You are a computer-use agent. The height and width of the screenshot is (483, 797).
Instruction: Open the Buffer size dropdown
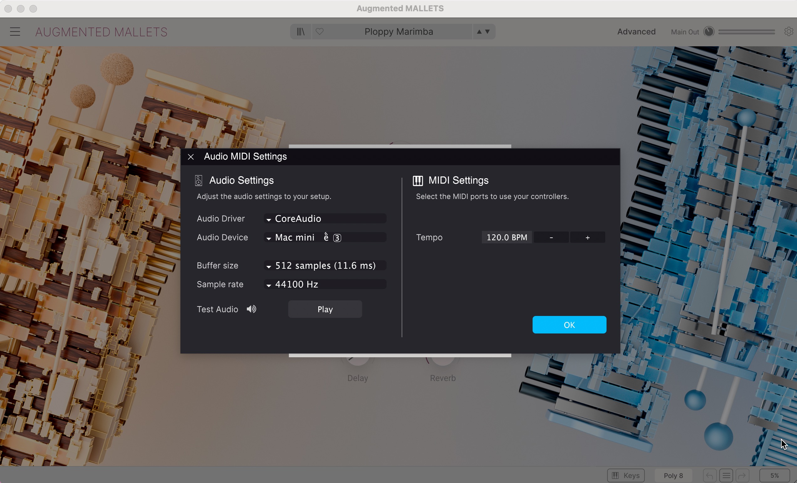tap(325, 265)
